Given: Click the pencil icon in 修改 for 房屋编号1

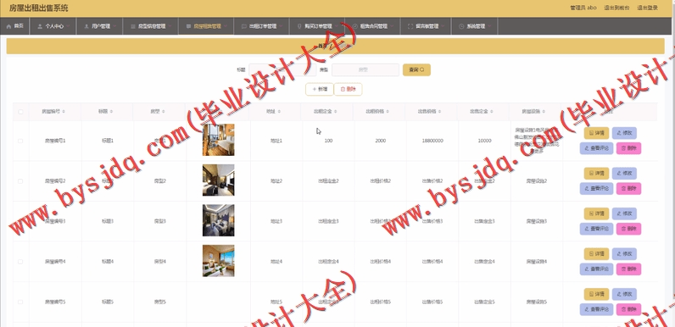Looking at the screenshot, I should point(619,133).
